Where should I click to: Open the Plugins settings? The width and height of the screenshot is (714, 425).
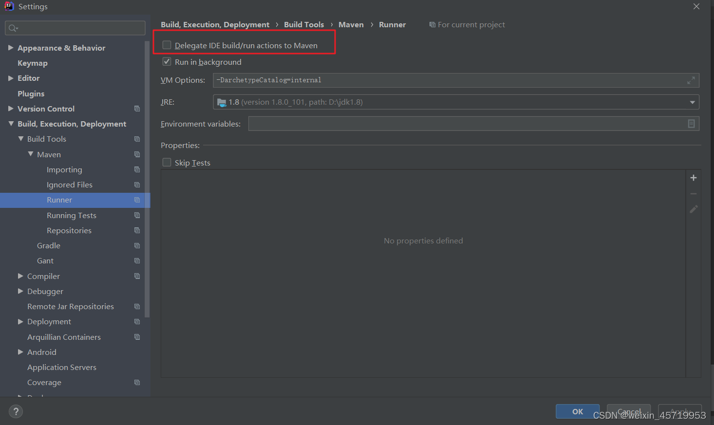(31, 93)
